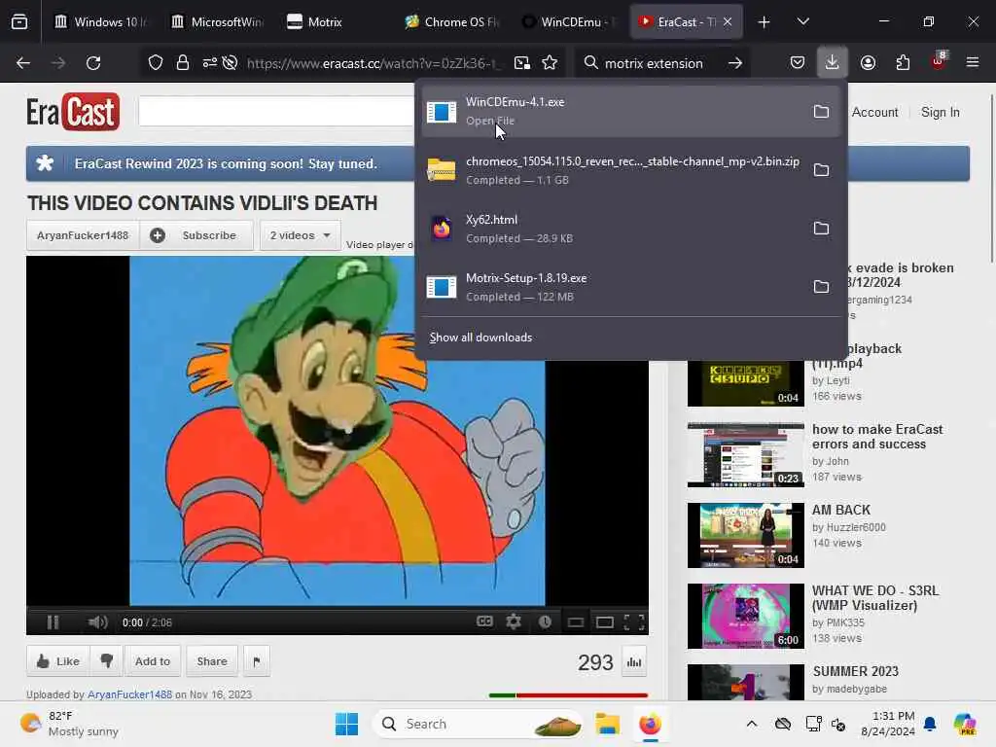Screen dimensions: 996x747
Task: Show Xy62.html in its folder
Action: click(821, 229)
